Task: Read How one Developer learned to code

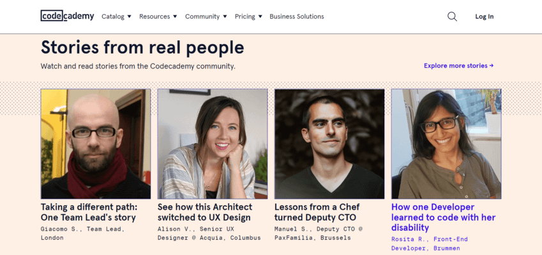Action: click(x=444, y=217)
